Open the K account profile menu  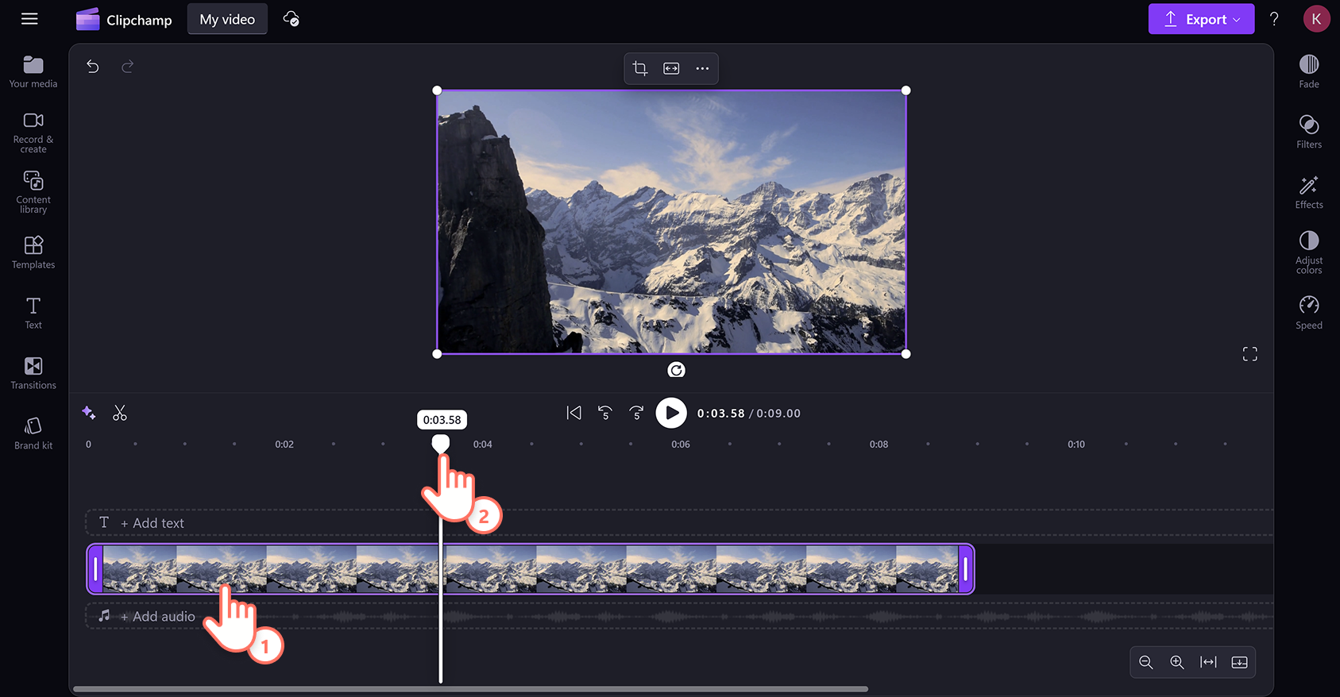tap(1316, 19)
